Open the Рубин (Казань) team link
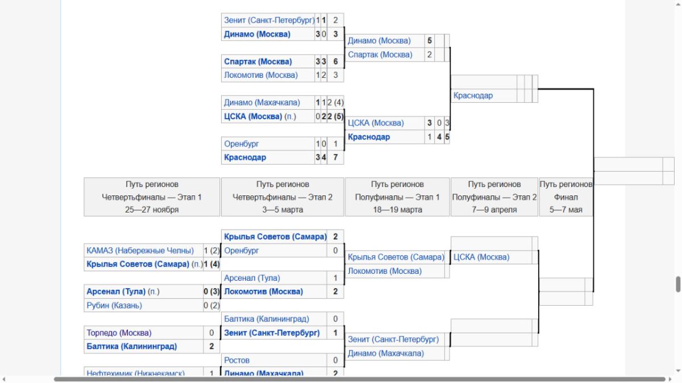Screen dimensions: 682x383 [x=114, y=305]
